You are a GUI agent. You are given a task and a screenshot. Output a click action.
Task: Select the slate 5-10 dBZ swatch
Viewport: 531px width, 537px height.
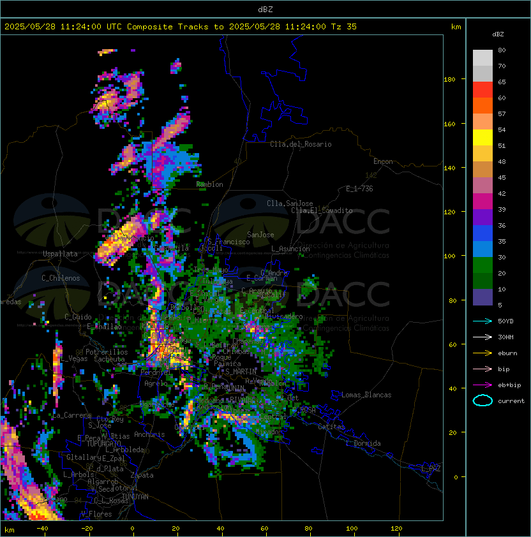pos(482,297)
